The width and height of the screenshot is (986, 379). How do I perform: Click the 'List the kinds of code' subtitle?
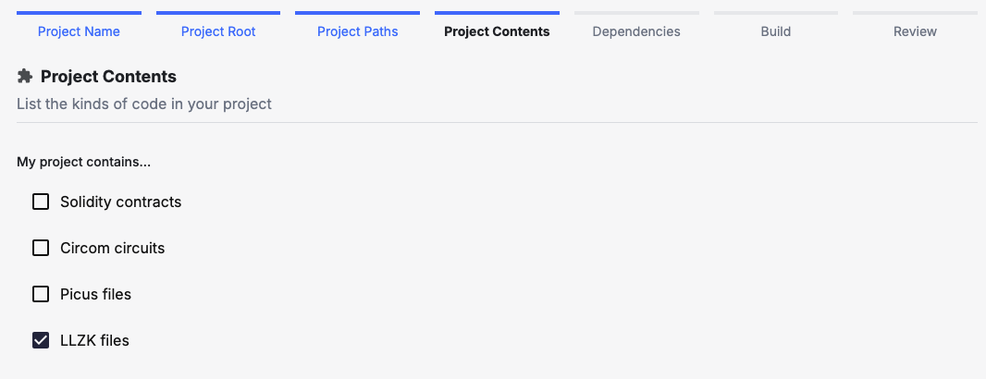[144, 104]
